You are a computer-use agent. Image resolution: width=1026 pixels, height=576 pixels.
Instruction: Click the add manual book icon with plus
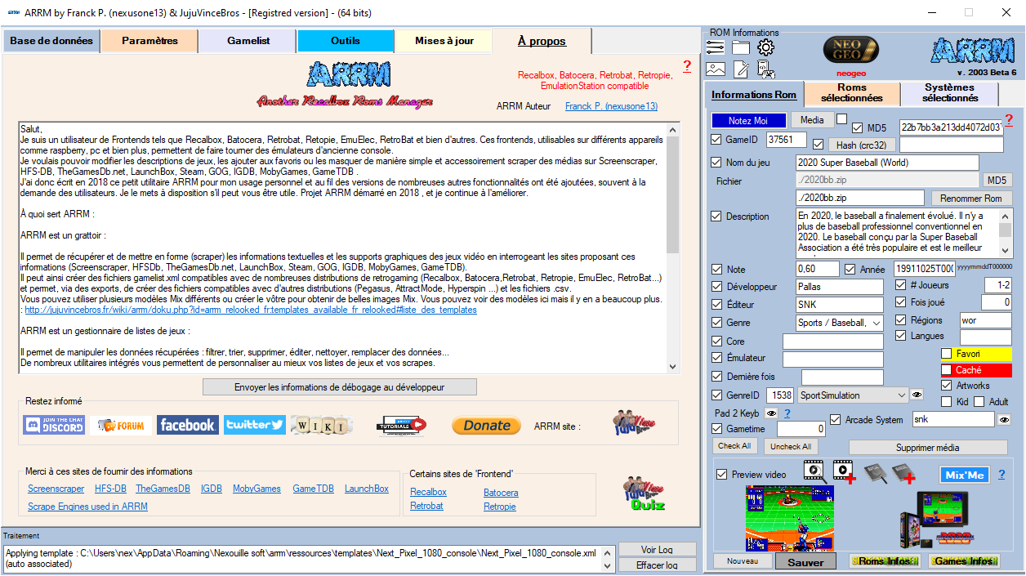[908, 473]
